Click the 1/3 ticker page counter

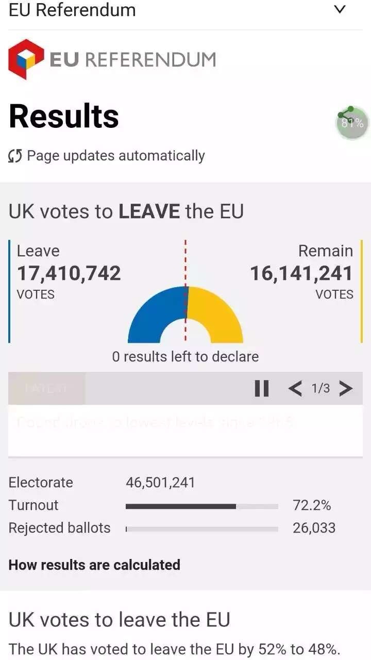321,388
